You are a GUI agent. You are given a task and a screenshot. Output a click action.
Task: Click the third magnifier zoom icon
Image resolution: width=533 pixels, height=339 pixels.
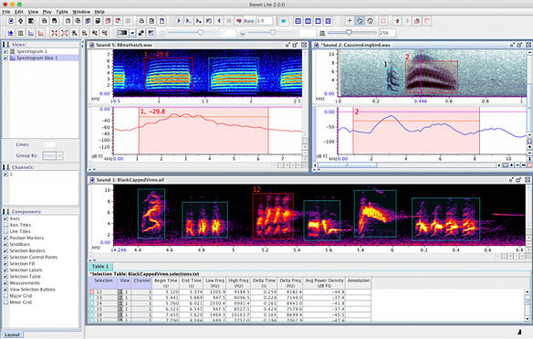(95, 33)
